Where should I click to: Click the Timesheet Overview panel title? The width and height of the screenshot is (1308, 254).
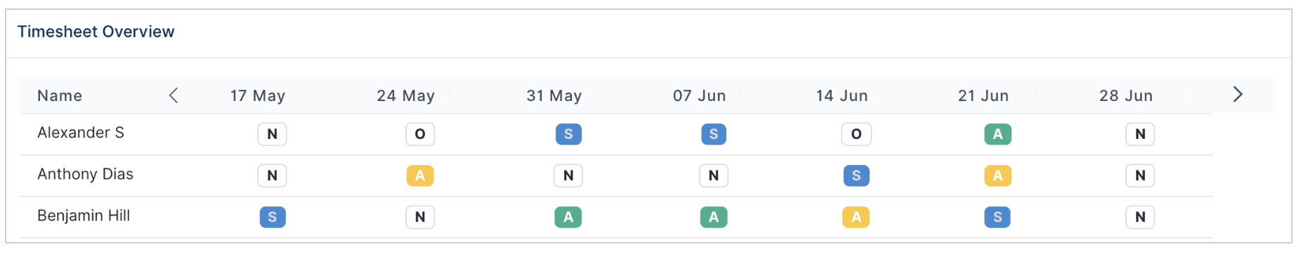click(96, 32)
